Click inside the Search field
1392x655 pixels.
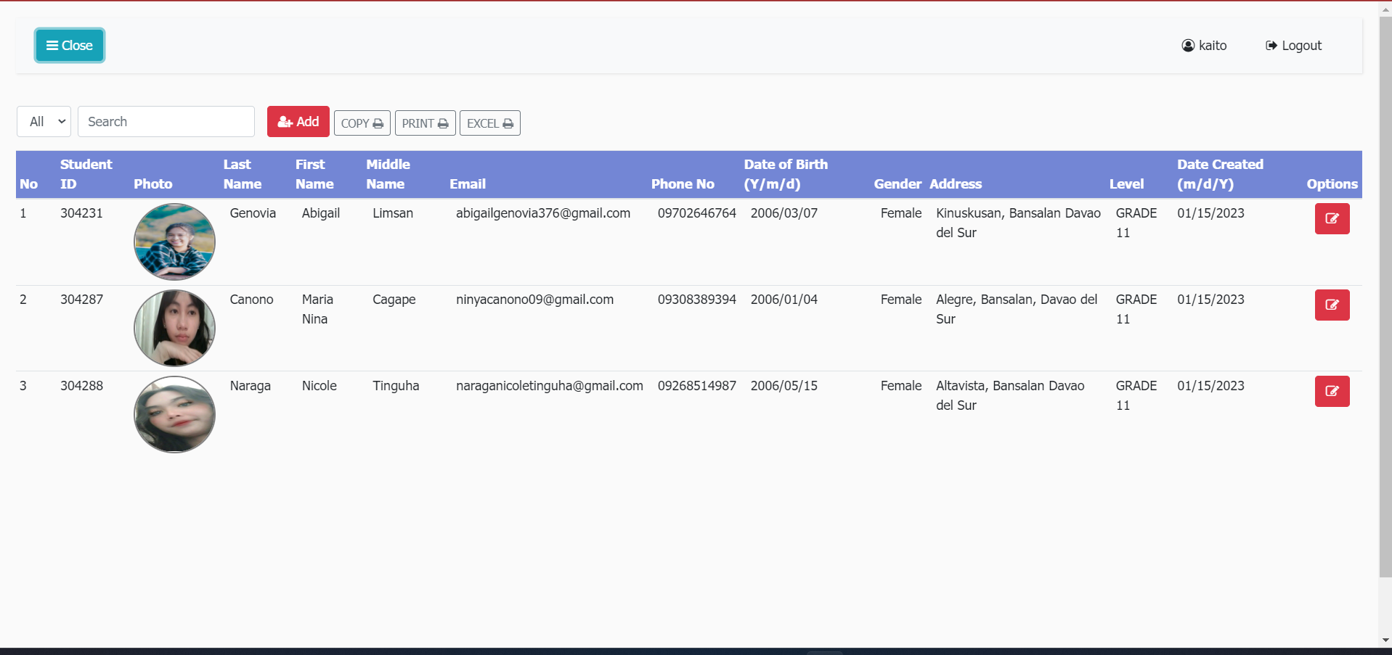(x=166, y=121)
